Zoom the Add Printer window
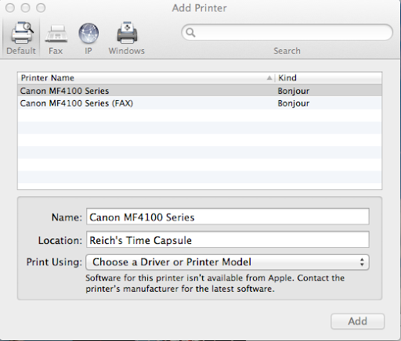401x341 pixels. pos(41,8)
